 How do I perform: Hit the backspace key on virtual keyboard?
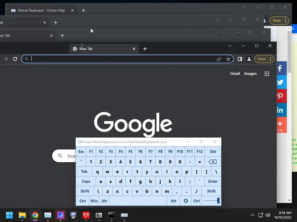point(213,162)
